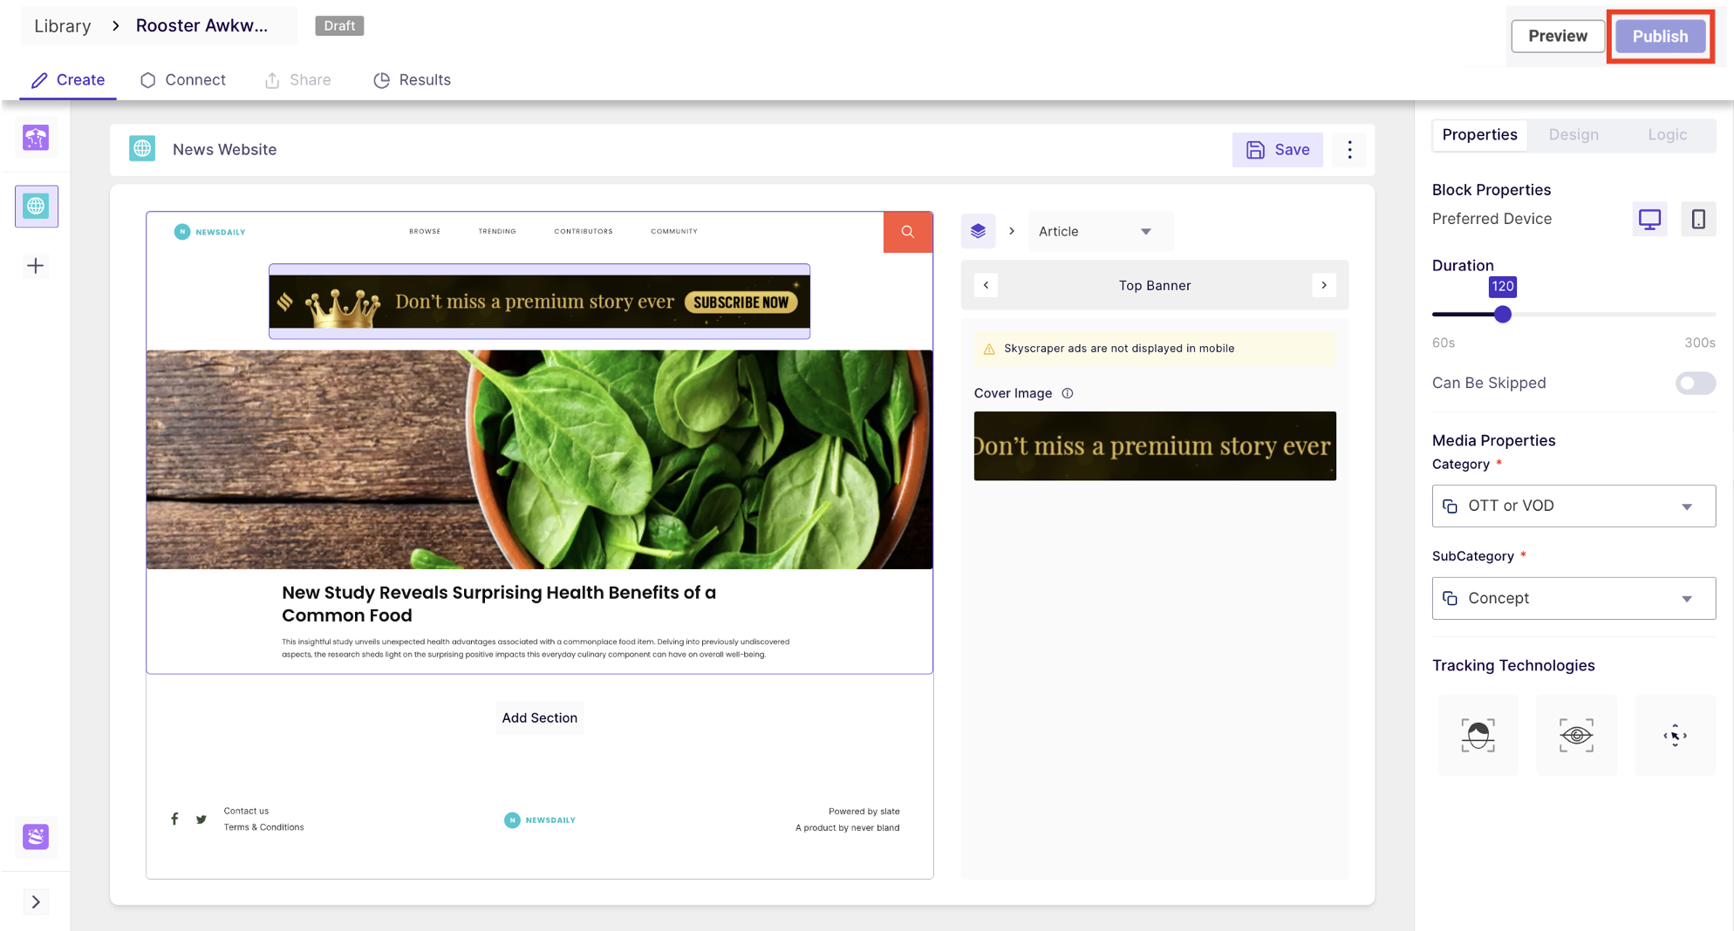Click the layers stack icon
The height and width of the screenshot is (931, 1734).
click(x=978, y=231)
